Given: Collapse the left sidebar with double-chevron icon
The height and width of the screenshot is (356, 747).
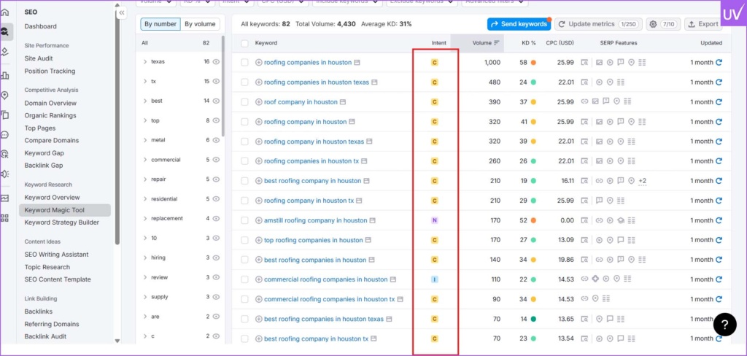Looking at the screenshot, I should coord(122,13).
